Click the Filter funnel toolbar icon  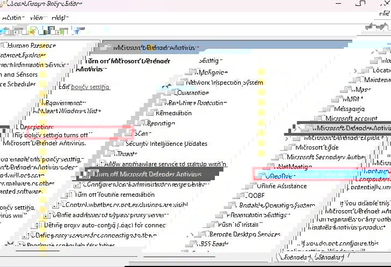click(x=79, y=31)
